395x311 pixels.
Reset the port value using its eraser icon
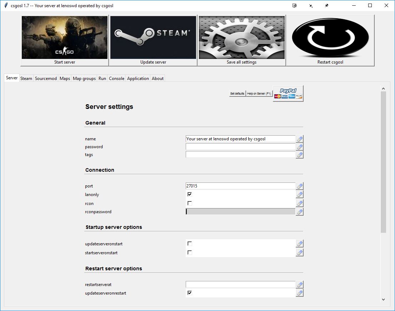click(300, 186)
